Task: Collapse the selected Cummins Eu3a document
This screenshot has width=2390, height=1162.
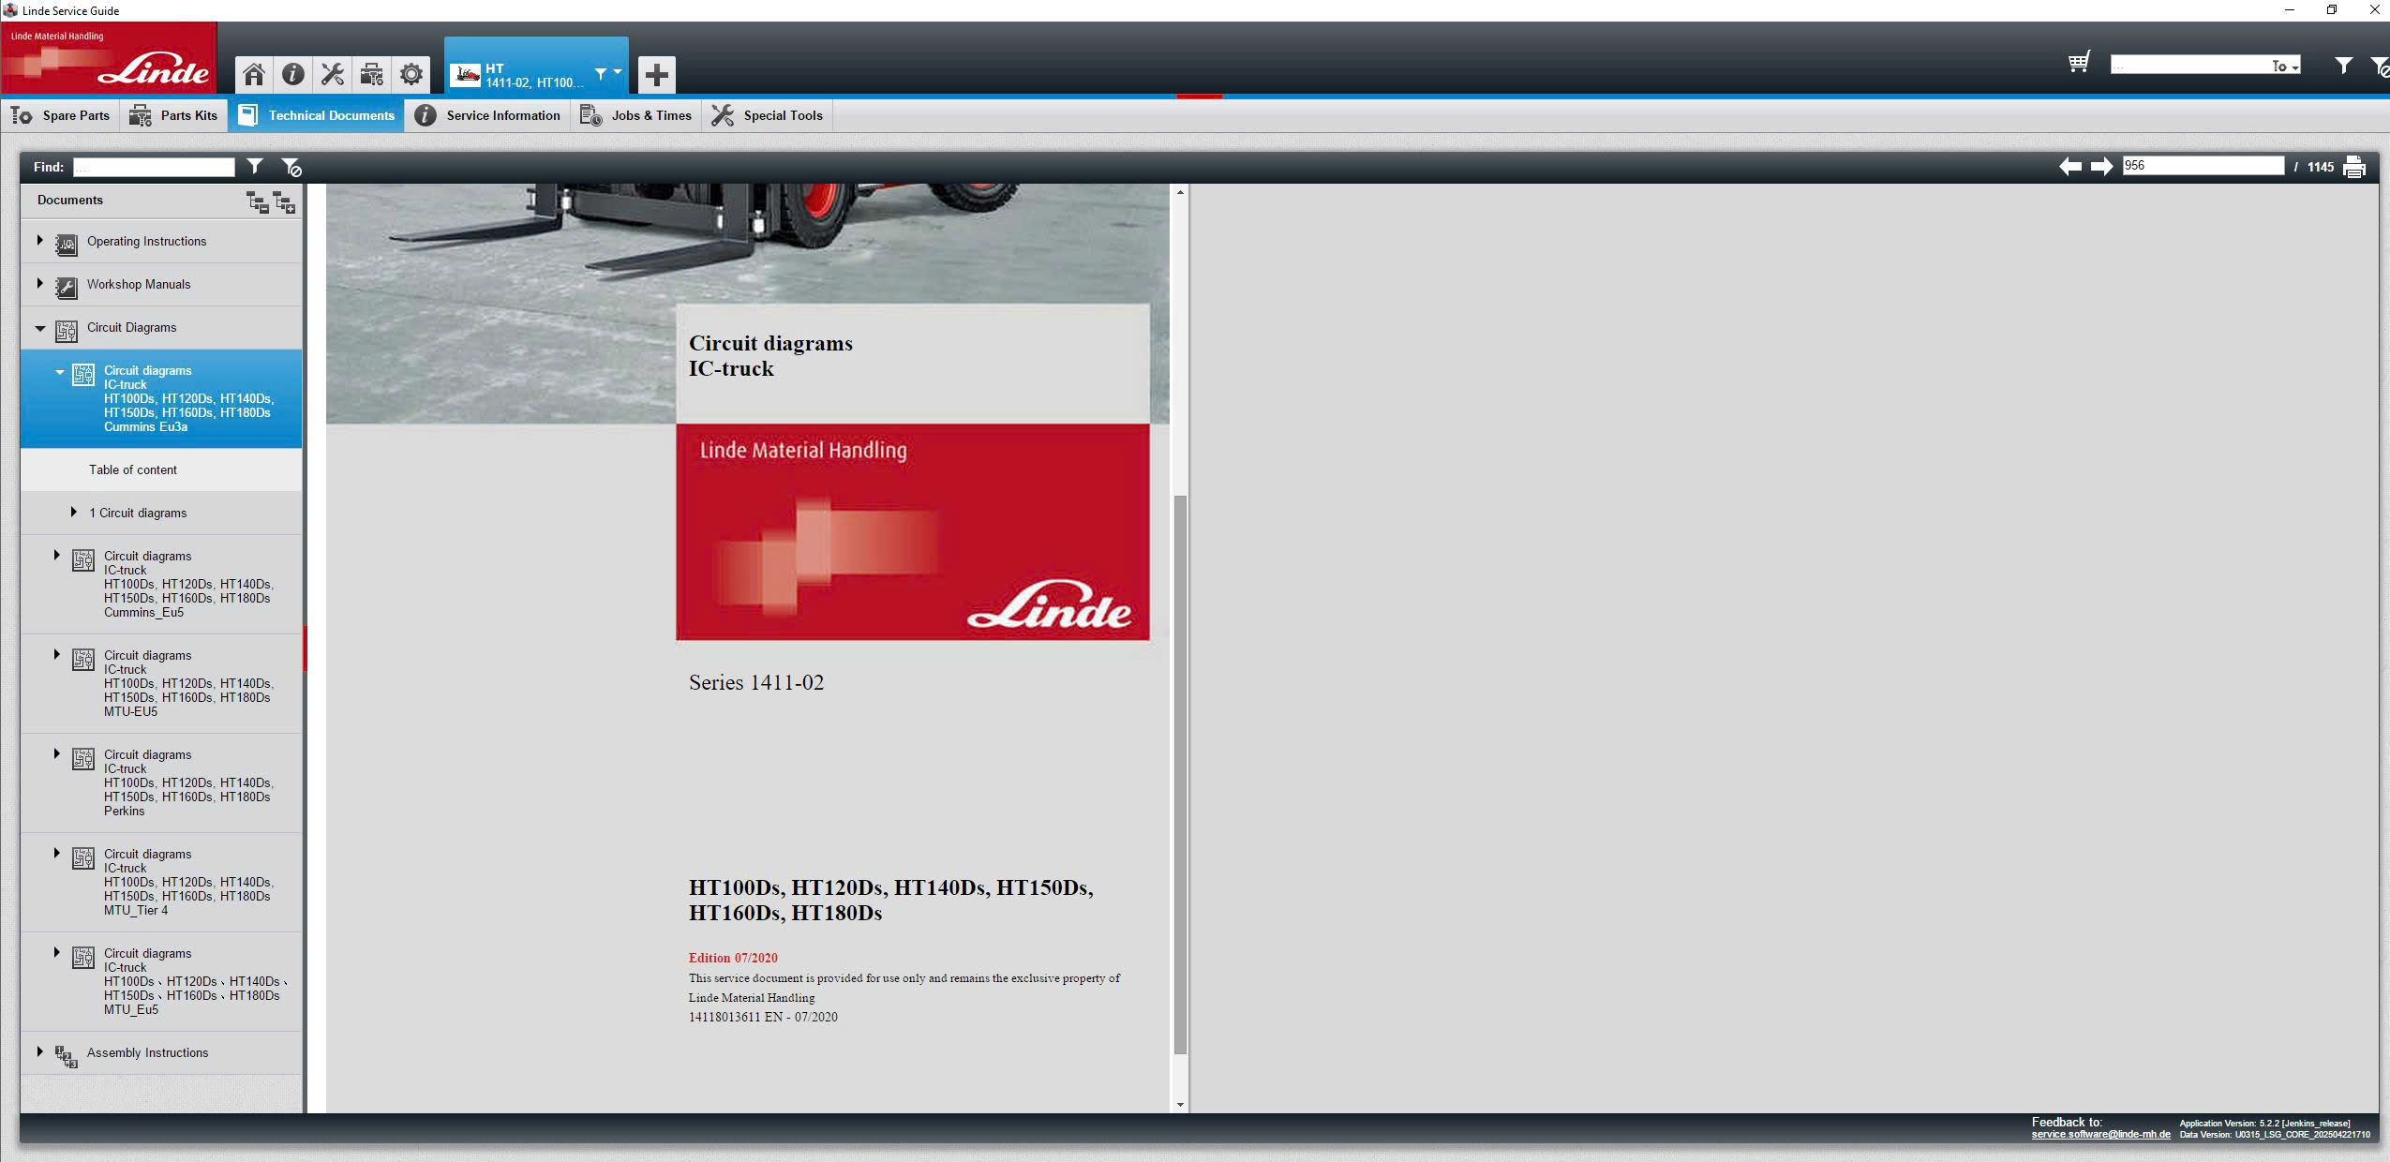Action: point(60,372)
